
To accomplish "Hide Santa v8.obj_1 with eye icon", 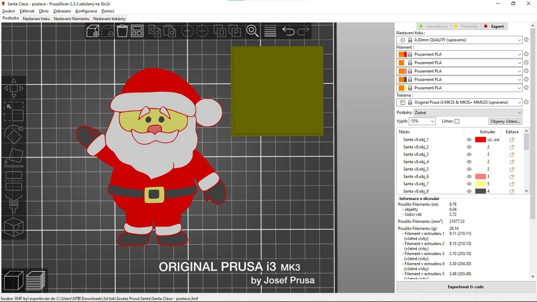I will tap(469, 140).
